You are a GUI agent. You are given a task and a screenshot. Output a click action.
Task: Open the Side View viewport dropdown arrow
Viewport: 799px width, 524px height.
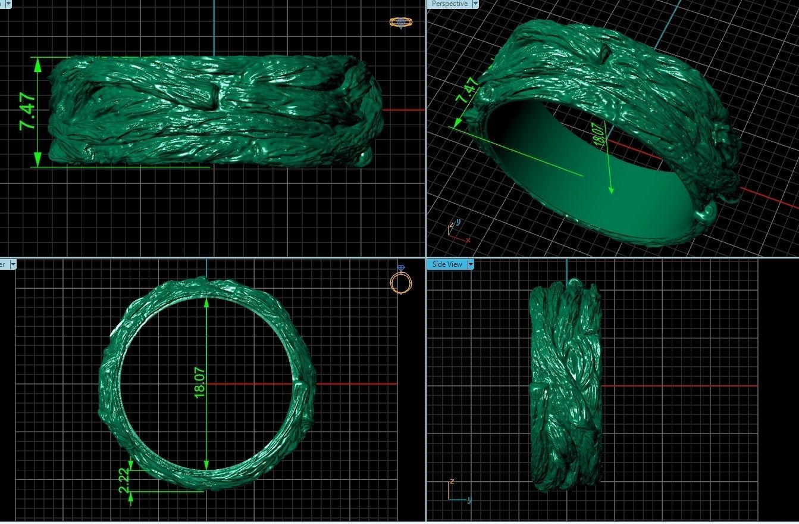click(471, 264)
